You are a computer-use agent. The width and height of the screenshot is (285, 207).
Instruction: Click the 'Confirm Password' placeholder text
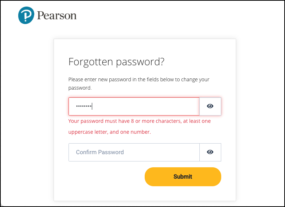[x=100, y=152]
